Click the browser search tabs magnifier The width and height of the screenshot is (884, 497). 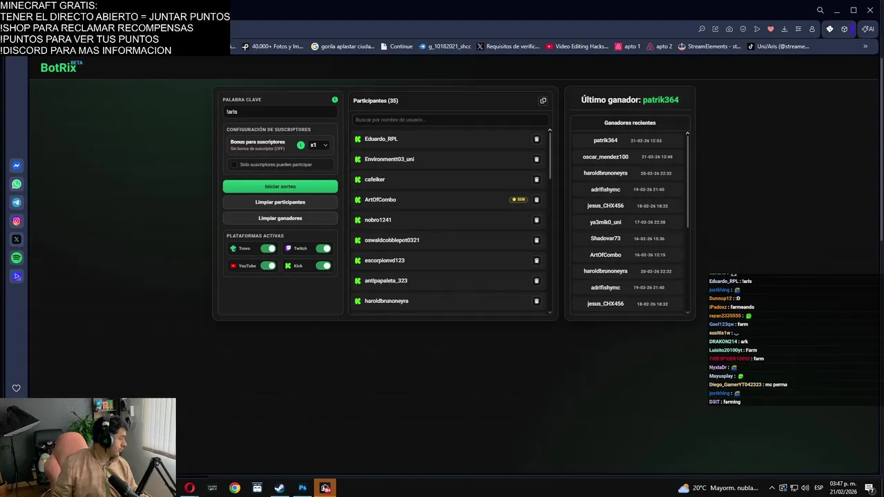[x=820, y=10]
